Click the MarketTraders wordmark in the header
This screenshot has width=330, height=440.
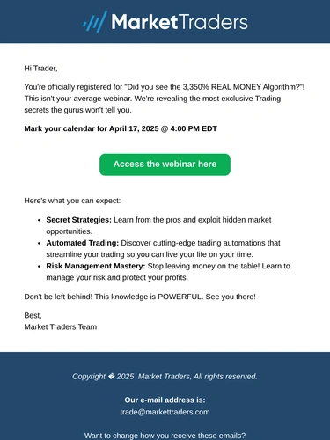click(x=180, y=22)
